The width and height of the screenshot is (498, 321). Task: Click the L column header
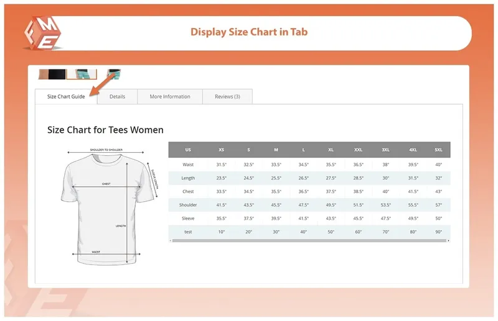click(303, 150)
